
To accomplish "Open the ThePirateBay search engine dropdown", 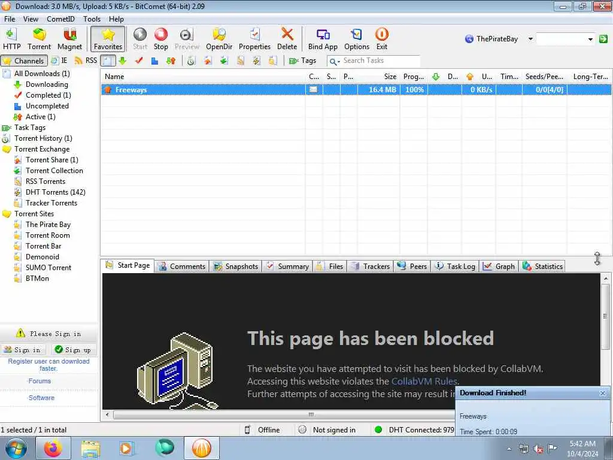I will [x=530, y=39].
